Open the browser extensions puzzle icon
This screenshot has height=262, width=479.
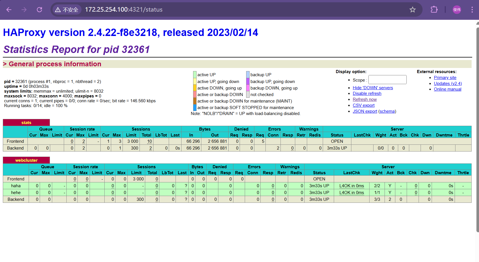coord(434,10)
